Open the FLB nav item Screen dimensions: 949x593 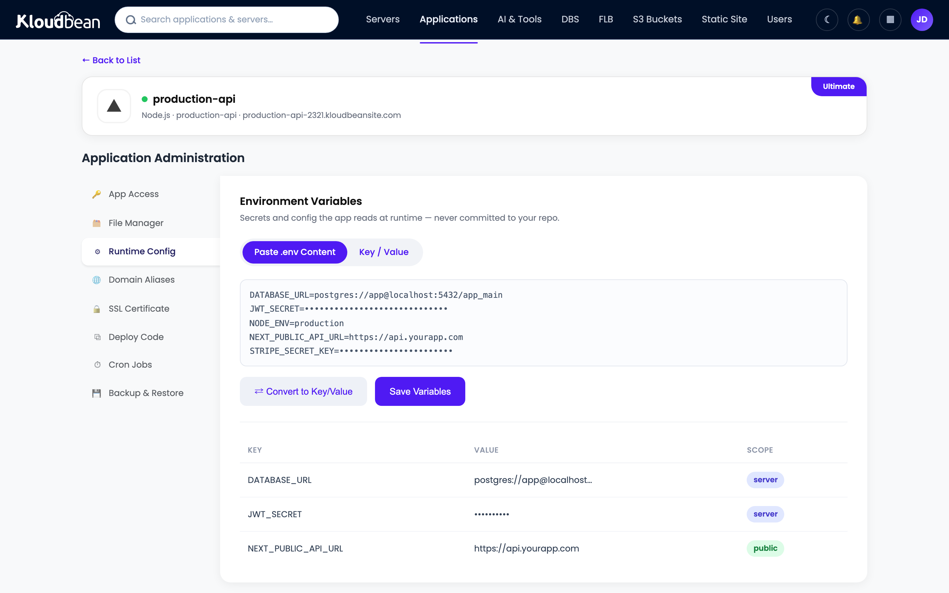pyautogui.click(x=605, y=19)
